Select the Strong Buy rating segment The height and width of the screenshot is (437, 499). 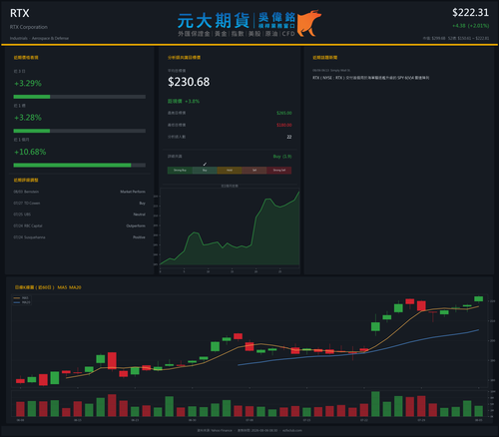[180, 171]
